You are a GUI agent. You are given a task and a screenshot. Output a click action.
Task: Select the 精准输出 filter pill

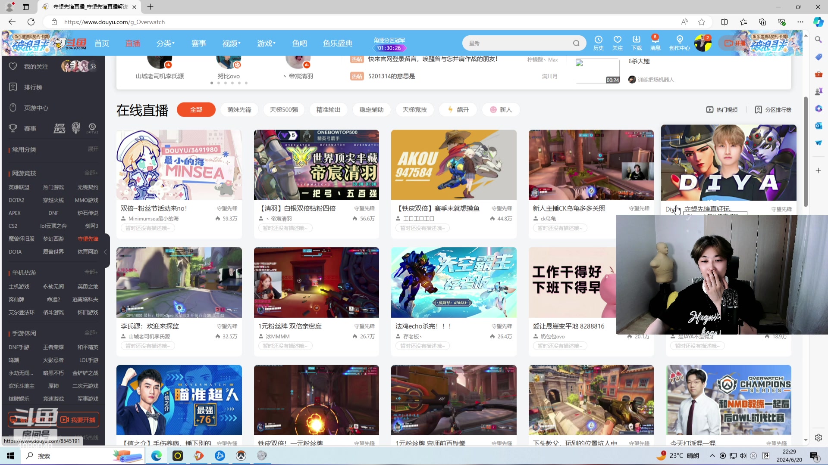(x=329, y=110)
